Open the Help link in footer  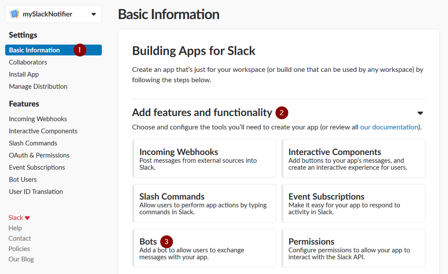[15, 228]
